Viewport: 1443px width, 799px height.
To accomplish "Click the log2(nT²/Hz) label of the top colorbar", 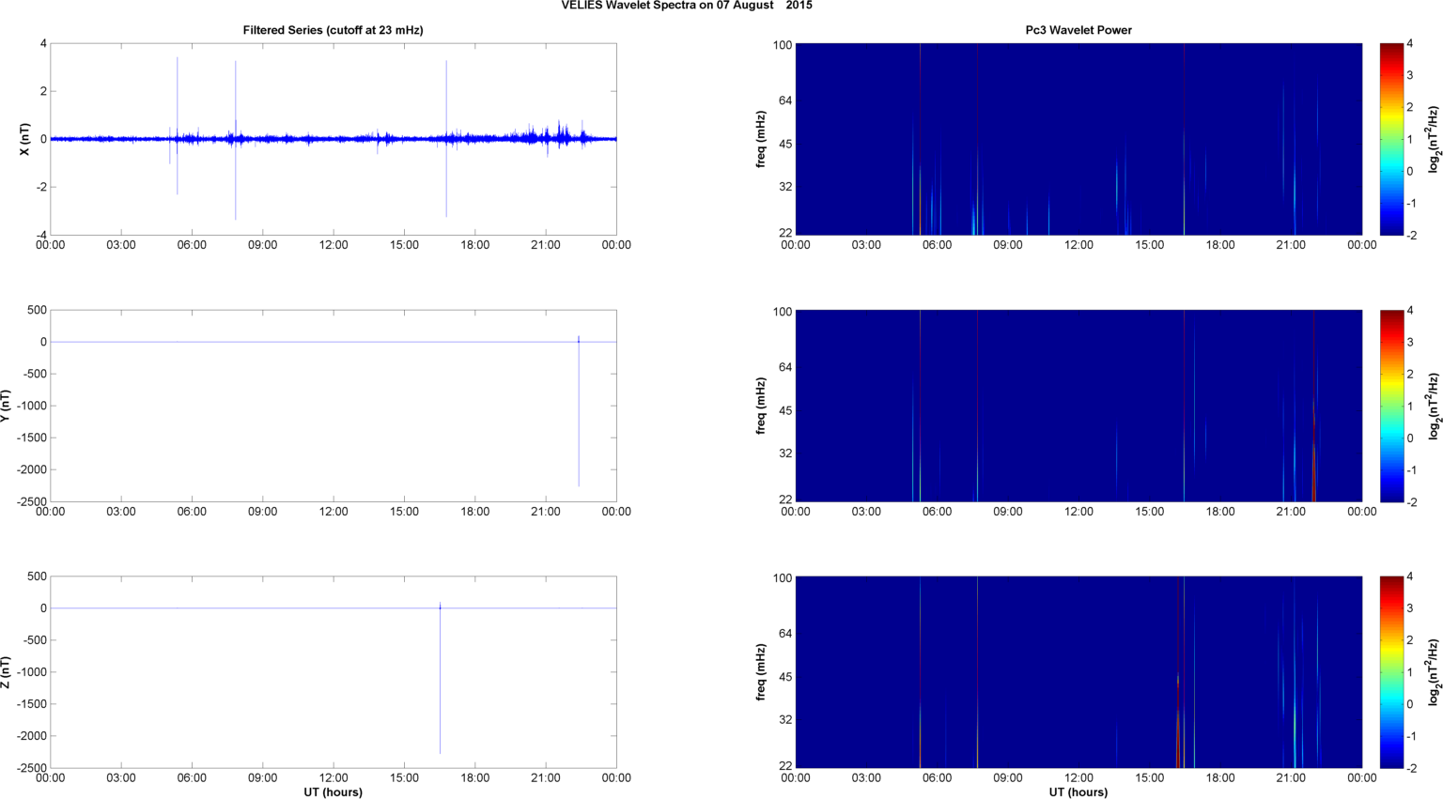I will click(x=1434, y=139).
